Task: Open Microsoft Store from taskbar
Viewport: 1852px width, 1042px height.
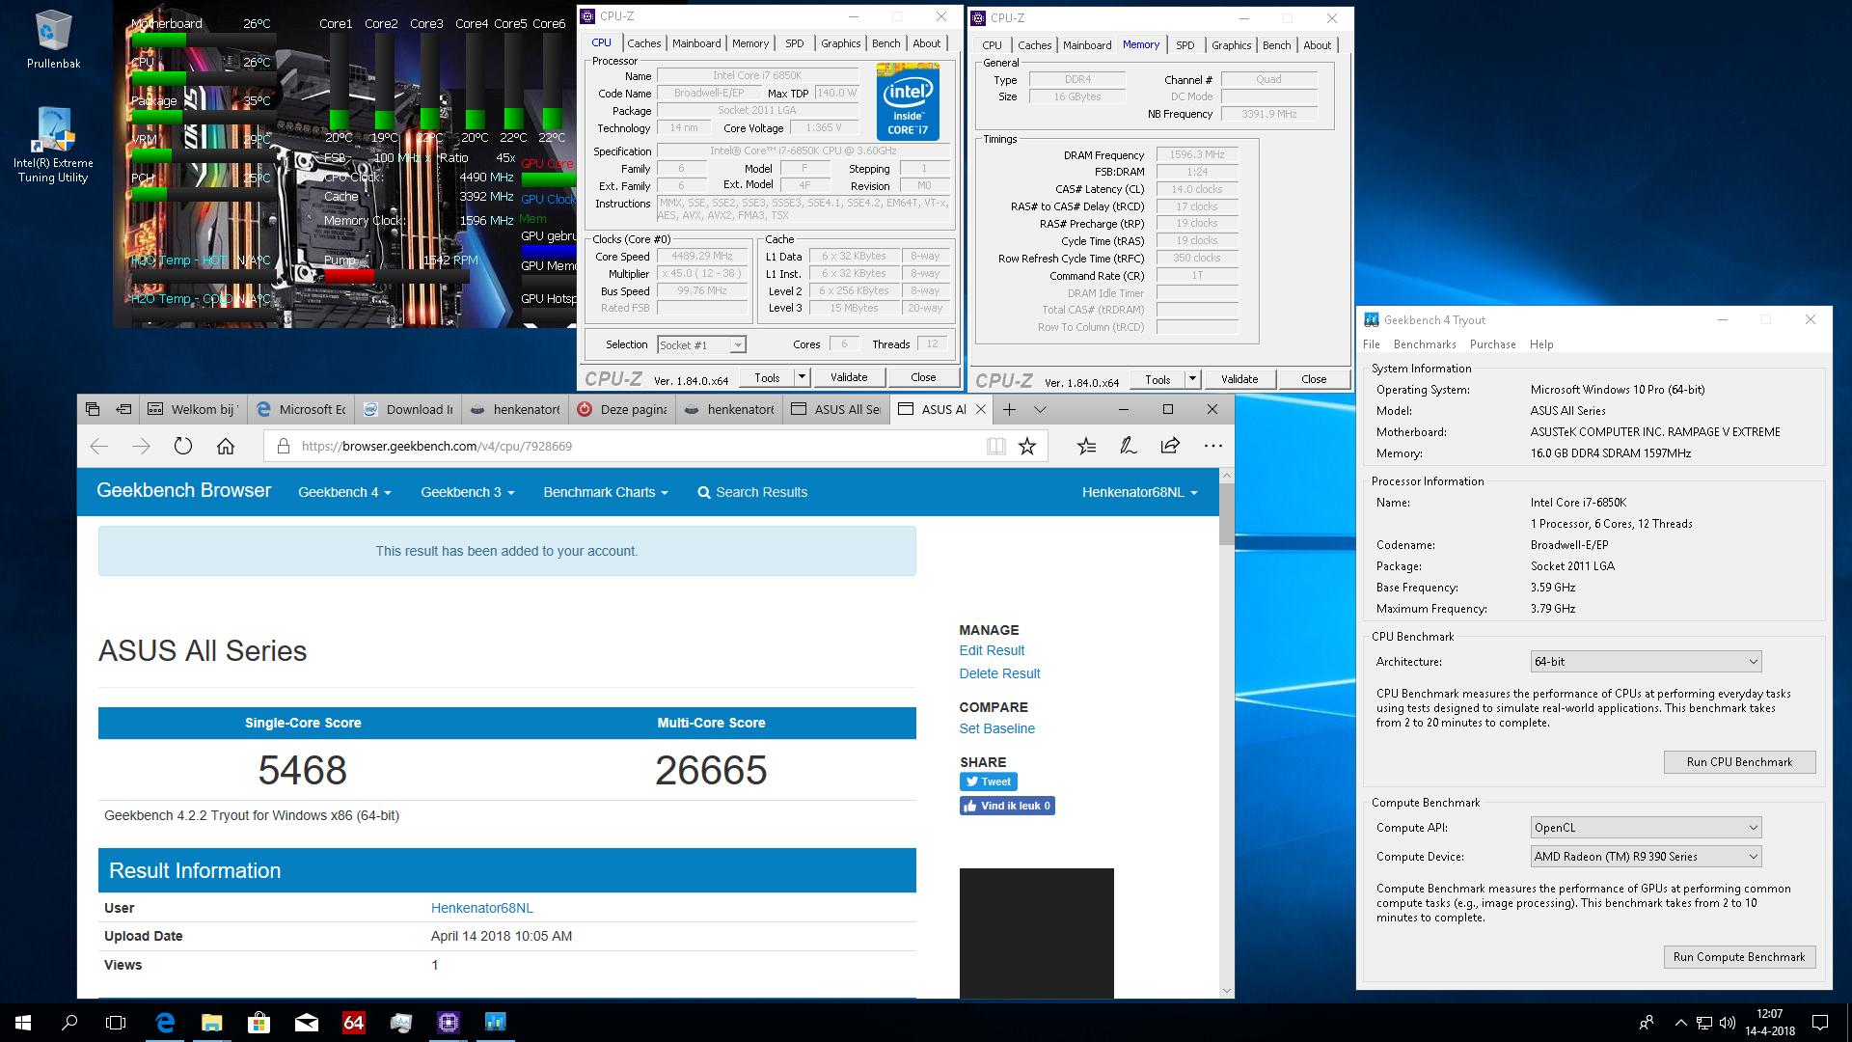Action: tap(259, 1023)
